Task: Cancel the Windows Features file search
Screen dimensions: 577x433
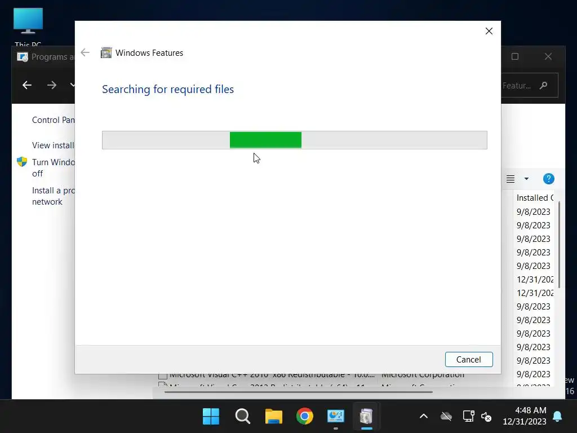Action: (468, 359)
